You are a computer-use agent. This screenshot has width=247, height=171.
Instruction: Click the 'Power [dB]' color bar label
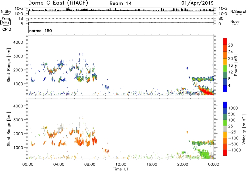point(236,65)
